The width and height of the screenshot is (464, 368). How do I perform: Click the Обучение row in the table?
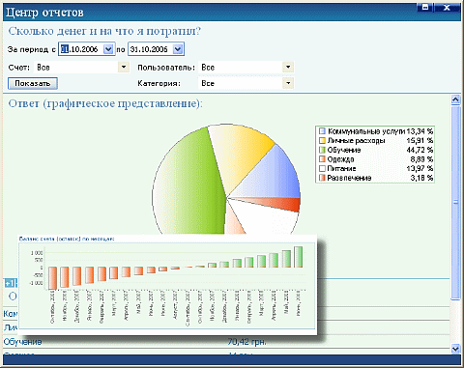click(226, 342)
